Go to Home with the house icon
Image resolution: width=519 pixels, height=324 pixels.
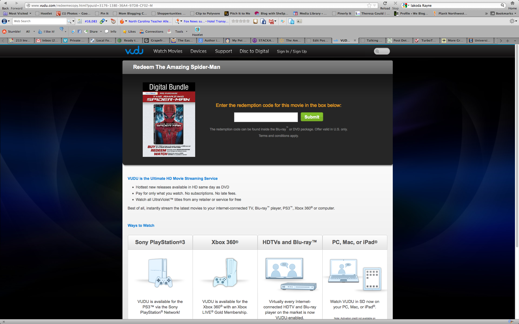512,3
